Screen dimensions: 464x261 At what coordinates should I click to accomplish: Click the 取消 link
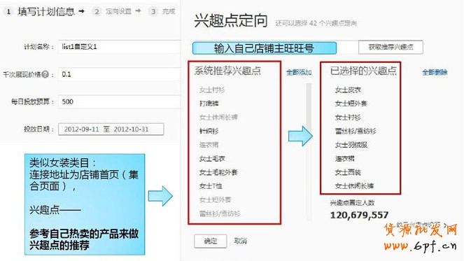(240, 241)
